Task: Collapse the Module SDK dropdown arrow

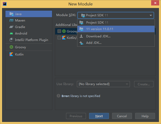Action: (151, 15)
